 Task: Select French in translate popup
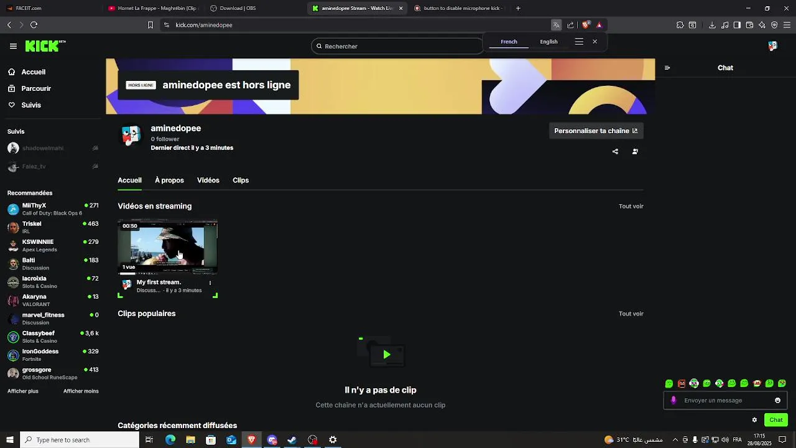(x=509, y=42)
